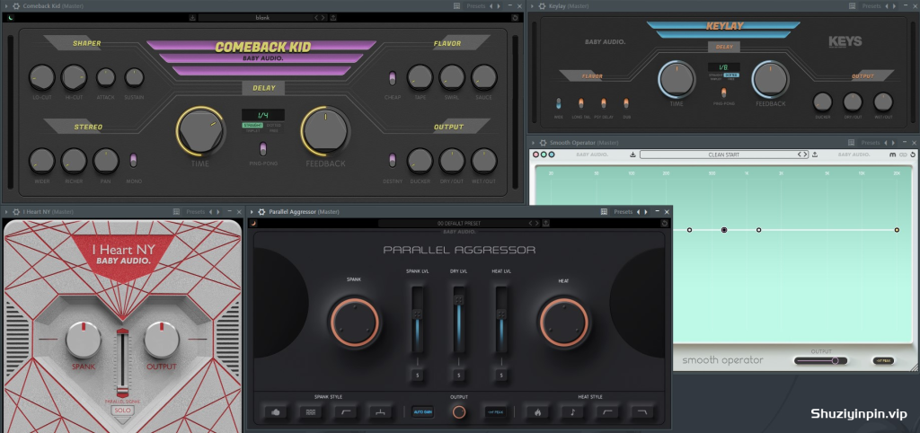Click the save preset icon in Smooth Operator

(x=632, y=155)
